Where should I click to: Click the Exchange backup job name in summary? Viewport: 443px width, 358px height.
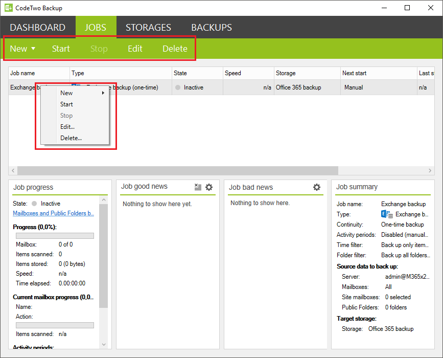click(x=403, y=204)
